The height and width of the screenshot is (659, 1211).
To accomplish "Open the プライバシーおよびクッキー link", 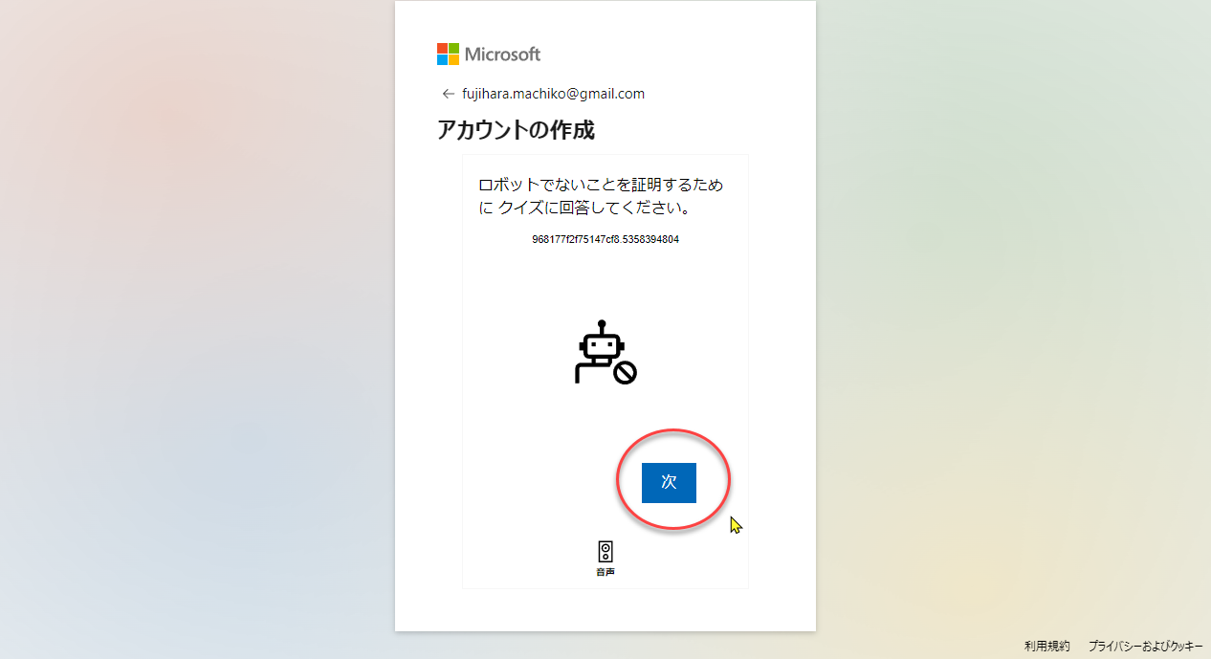I will (x=1145, y=647).
